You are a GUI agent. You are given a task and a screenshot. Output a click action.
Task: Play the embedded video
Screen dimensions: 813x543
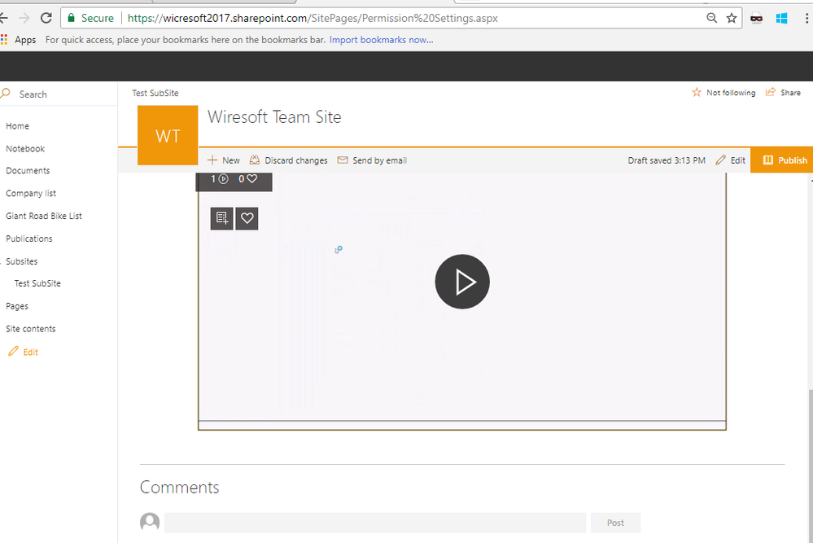pos(462,282)
